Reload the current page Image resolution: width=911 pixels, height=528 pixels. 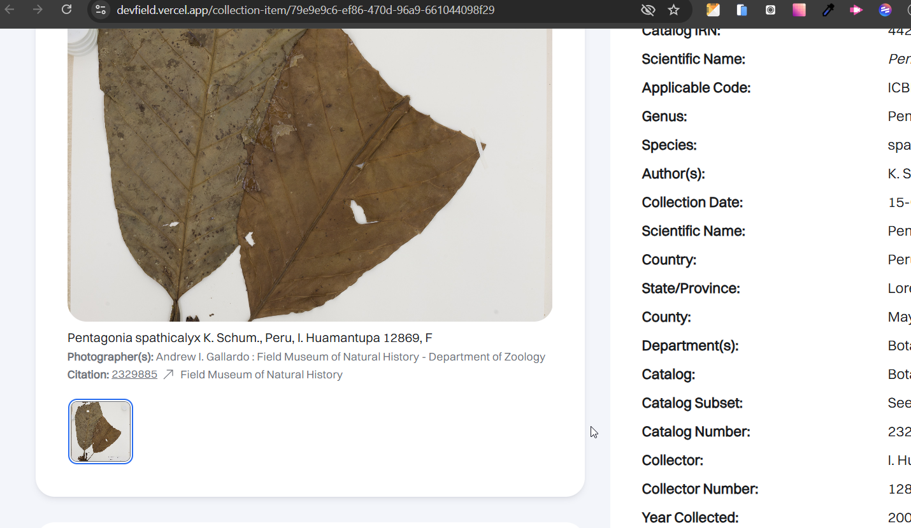[x=66, y=10]
